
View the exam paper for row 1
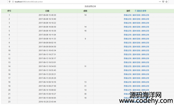click(x=127, y=15)
